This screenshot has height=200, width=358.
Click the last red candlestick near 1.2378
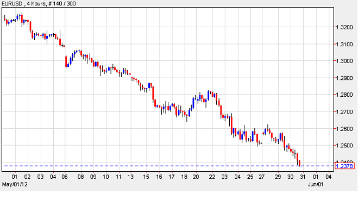coord(299,163)
